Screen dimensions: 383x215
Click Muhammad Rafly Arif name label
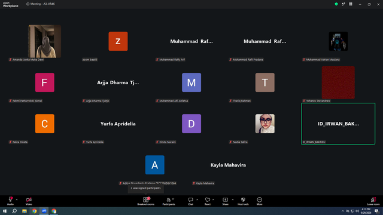pos(171,60)
